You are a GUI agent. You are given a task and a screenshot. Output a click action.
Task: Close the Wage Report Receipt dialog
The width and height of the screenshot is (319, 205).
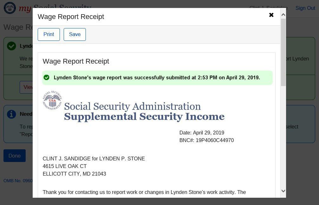click(271, 15)
